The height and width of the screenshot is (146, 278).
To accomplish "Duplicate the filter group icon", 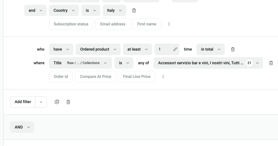I will tap(57, 102).
